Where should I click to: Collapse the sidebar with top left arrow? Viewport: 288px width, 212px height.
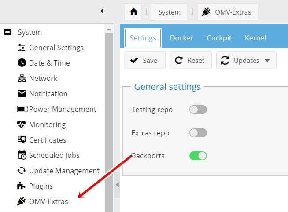coord(102,11)
